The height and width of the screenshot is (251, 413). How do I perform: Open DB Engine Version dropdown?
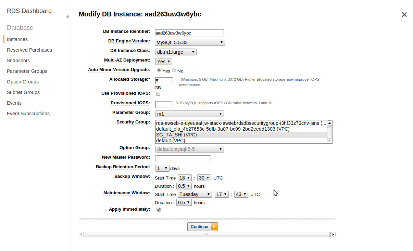pos(190,42)
